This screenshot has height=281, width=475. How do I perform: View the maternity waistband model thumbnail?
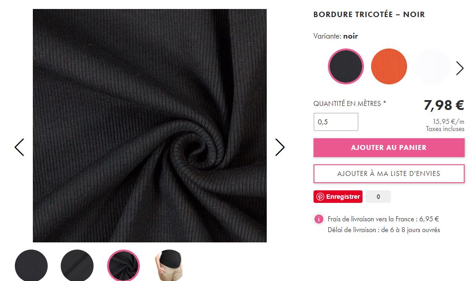click(x=169, y=266)
